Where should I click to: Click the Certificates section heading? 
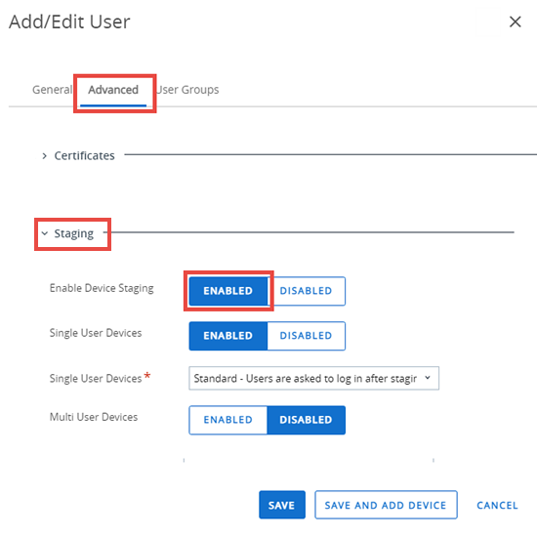(x=84, y=156)
